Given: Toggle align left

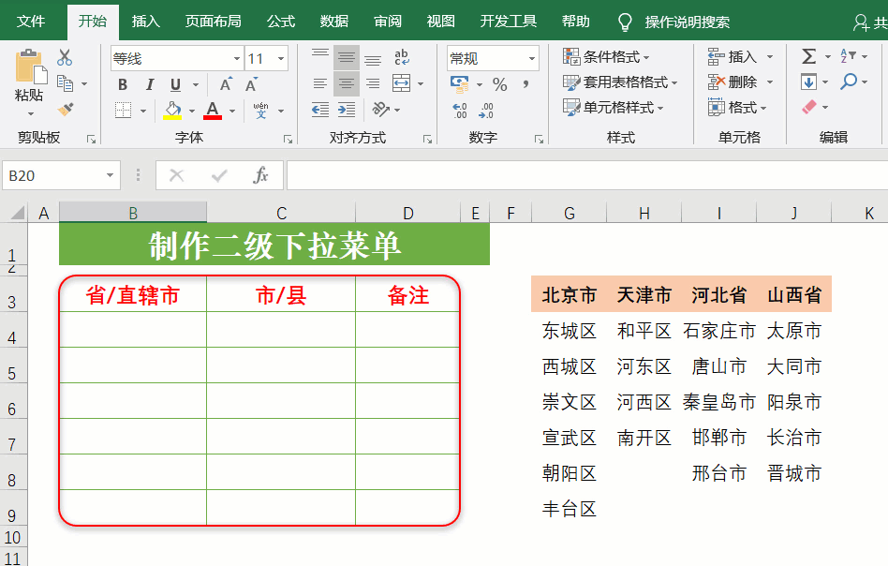Looking at the screenshot, I should click(x=320, y=83).
